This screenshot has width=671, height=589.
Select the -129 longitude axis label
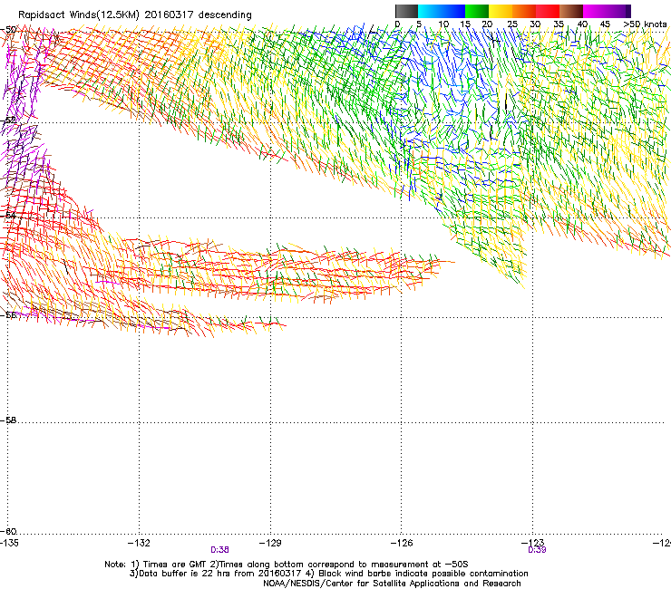point(270,543)
